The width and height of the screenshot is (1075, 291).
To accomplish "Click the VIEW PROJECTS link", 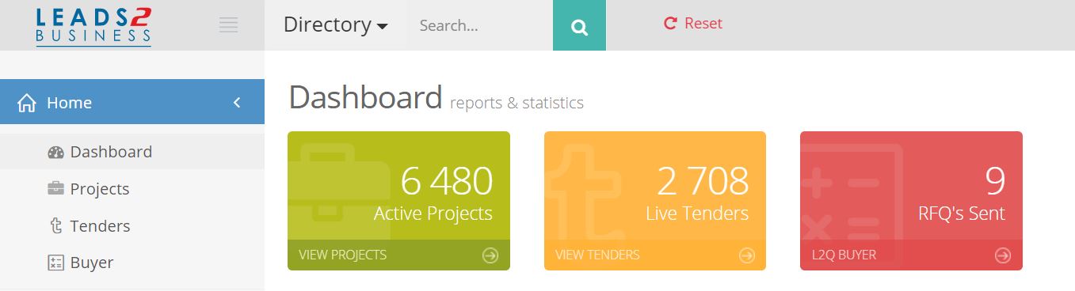I will 342,255.
